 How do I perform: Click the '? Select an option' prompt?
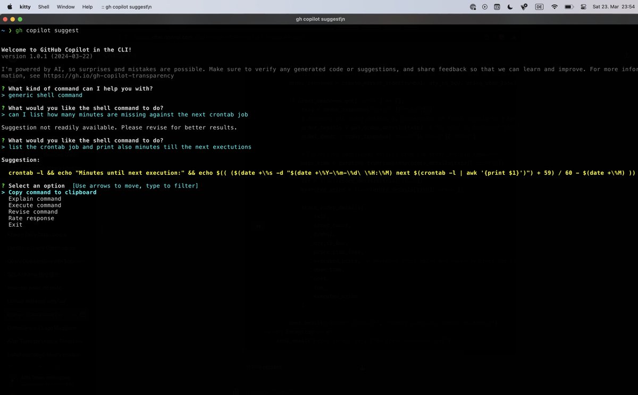pyautogui.click(x=33, y=186)
